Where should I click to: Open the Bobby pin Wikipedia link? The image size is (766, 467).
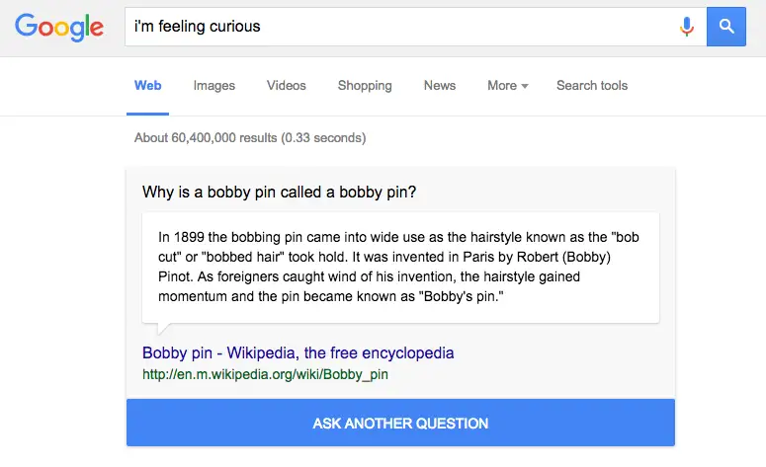[x=298, y=352]
